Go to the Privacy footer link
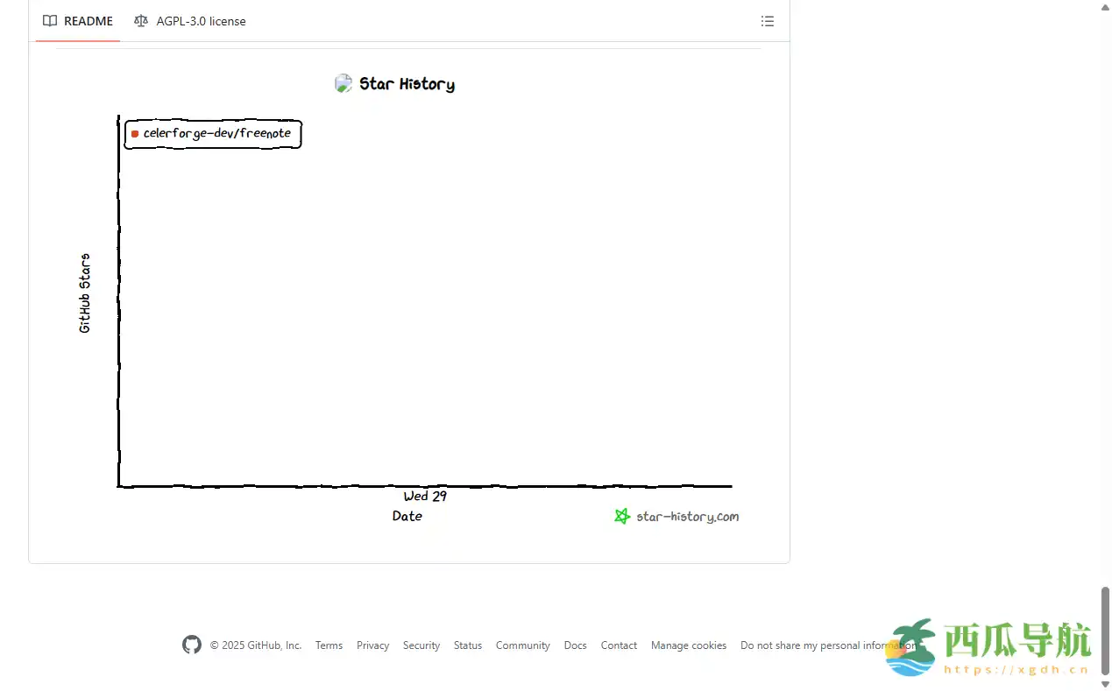The height and width of the screenshot is (691, 1112). [x=372, y=645]
